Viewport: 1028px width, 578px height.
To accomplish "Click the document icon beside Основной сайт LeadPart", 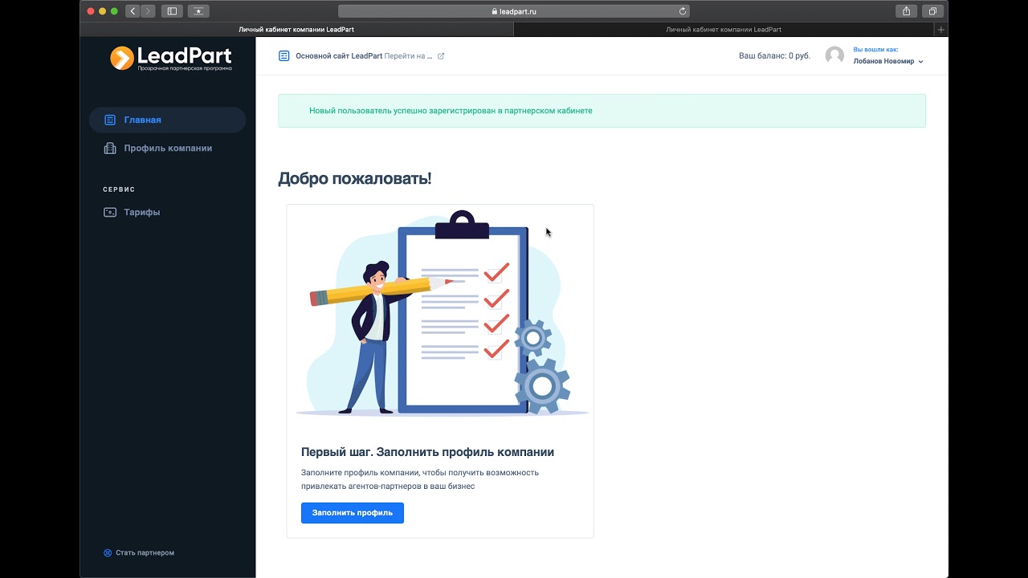I will click(284, 56).
